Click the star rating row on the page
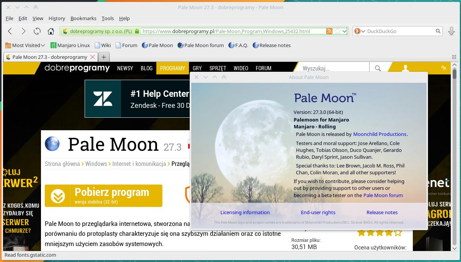This screenshot has width=461, height=262. pyautogui.click(x=379, y=233)
